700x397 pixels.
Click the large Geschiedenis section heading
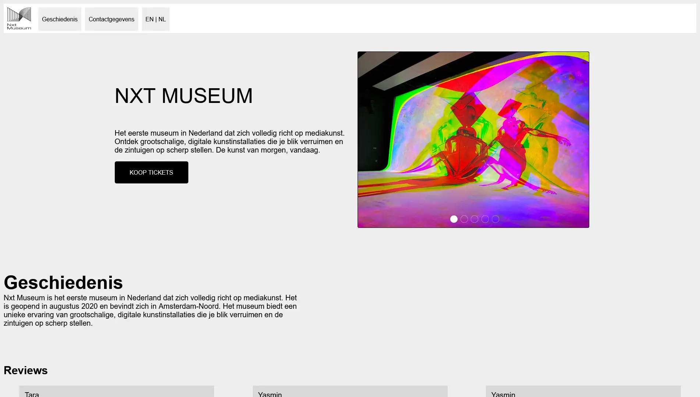pos(63,282)
